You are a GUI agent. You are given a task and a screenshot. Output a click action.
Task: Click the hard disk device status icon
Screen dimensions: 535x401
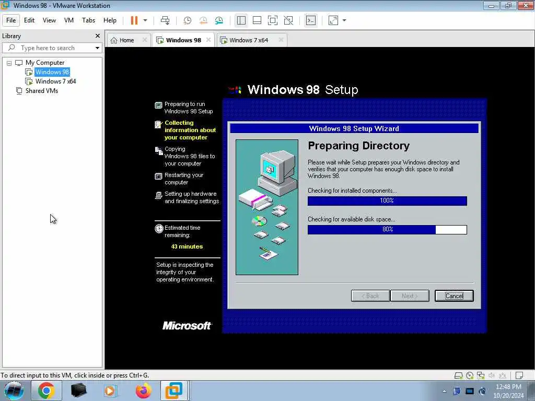click(459, 375)
